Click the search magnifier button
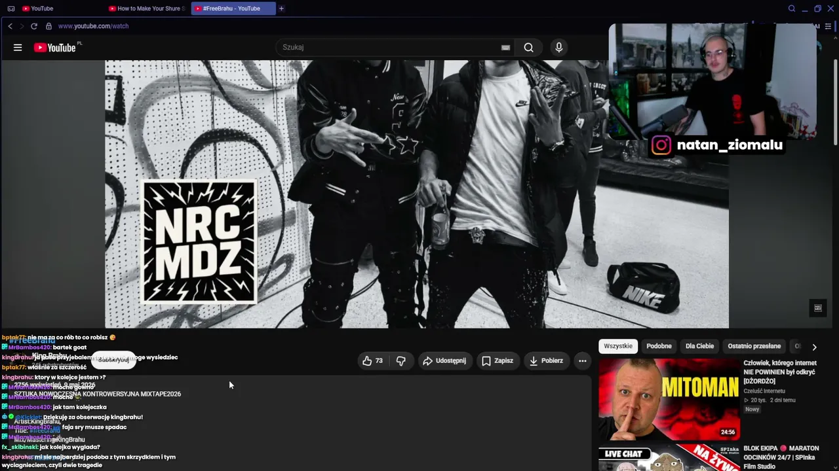This screenshot has width=839, height=471. point(528,47)
